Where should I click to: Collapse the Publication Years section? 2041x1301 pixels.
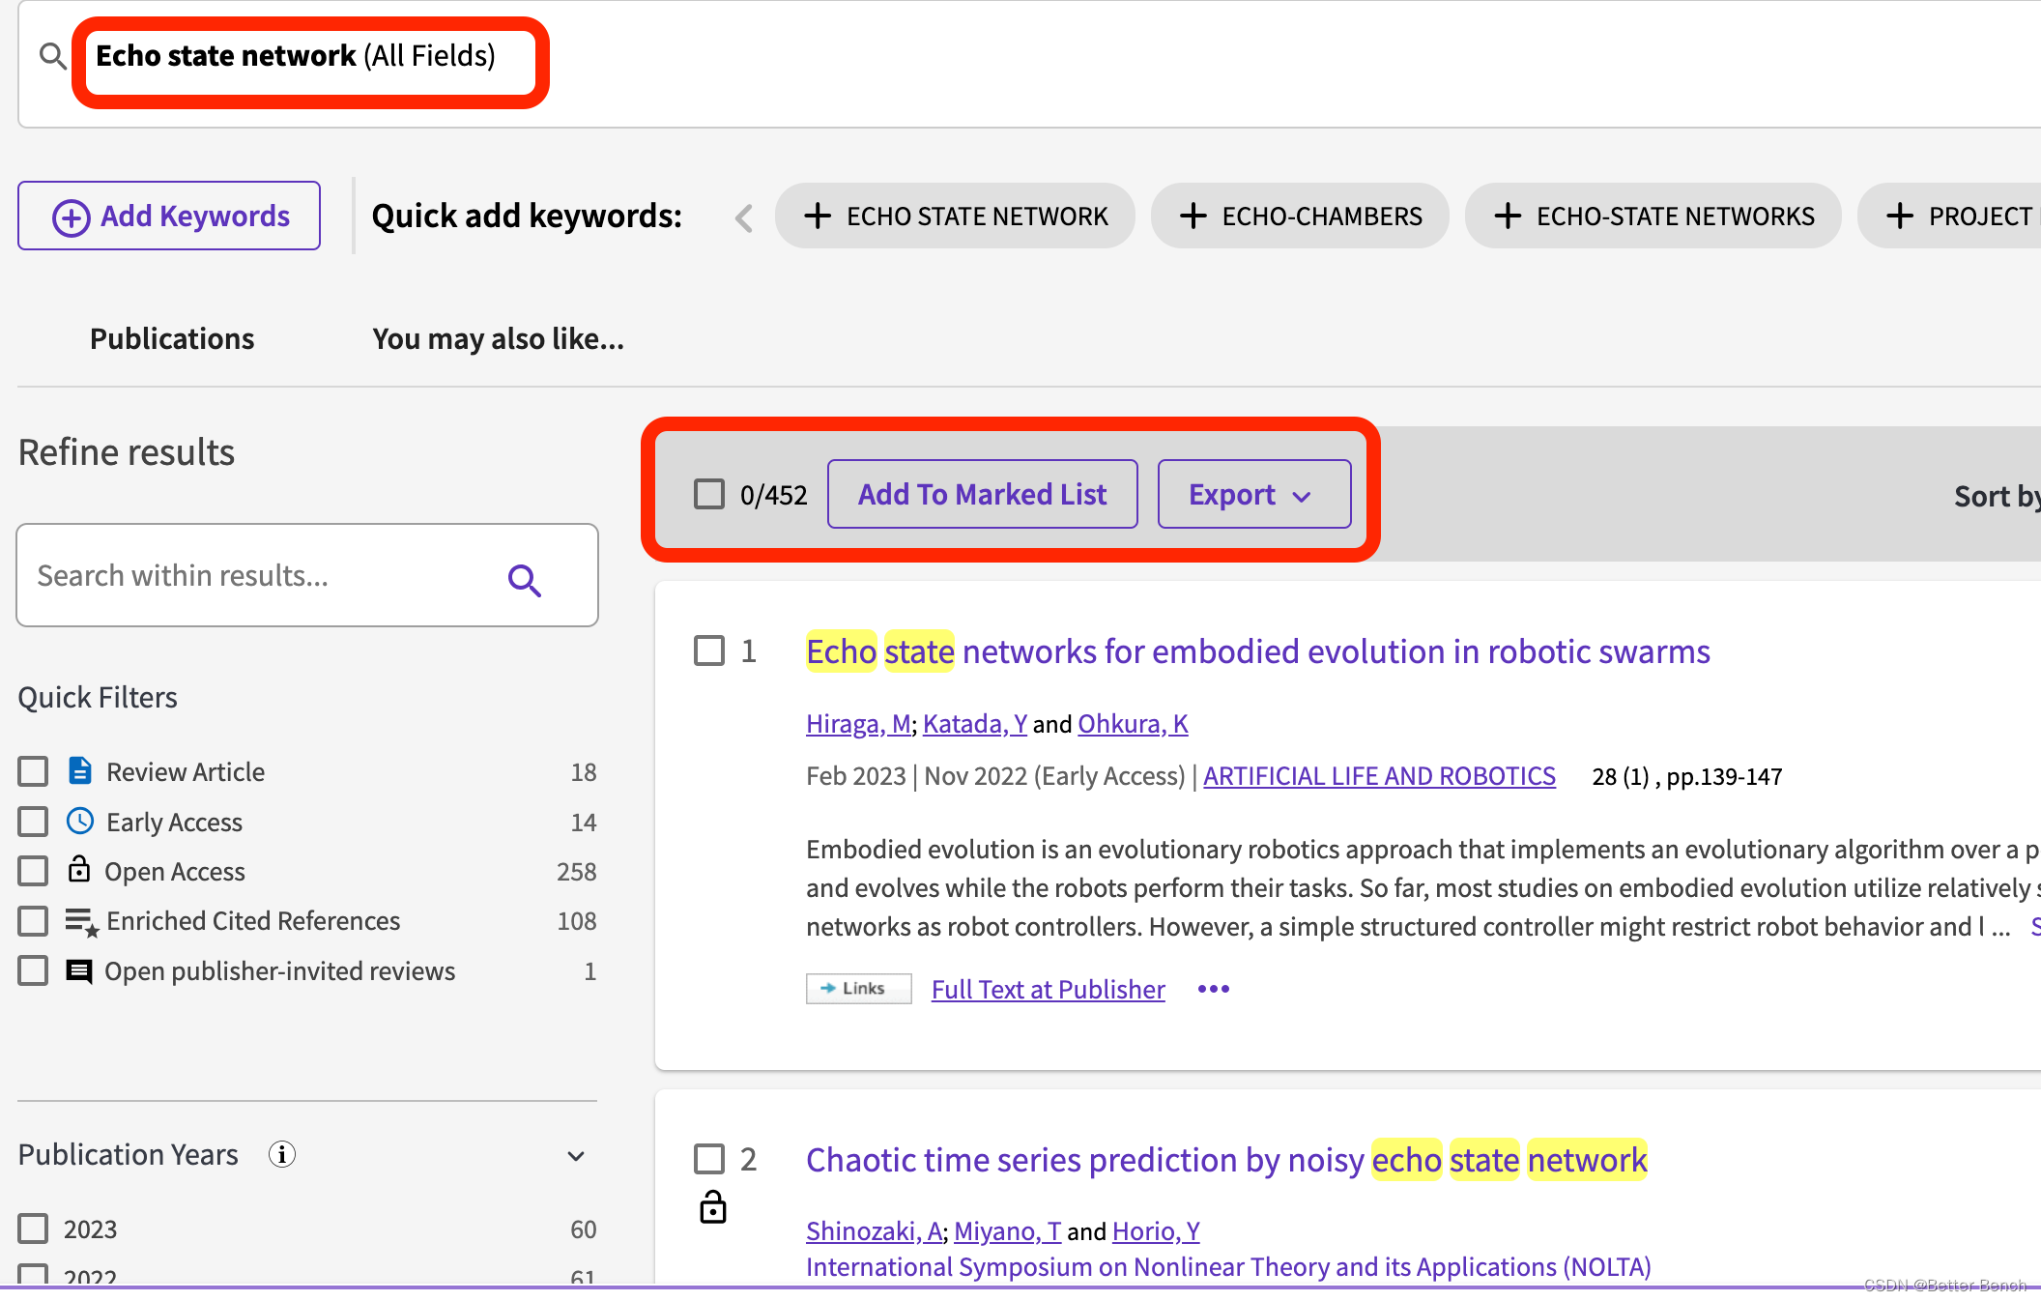click(576, 1156)
